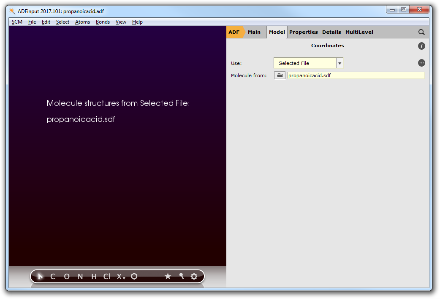
Task: Open the Atoms menu
Action: click(x=82, y=22)
